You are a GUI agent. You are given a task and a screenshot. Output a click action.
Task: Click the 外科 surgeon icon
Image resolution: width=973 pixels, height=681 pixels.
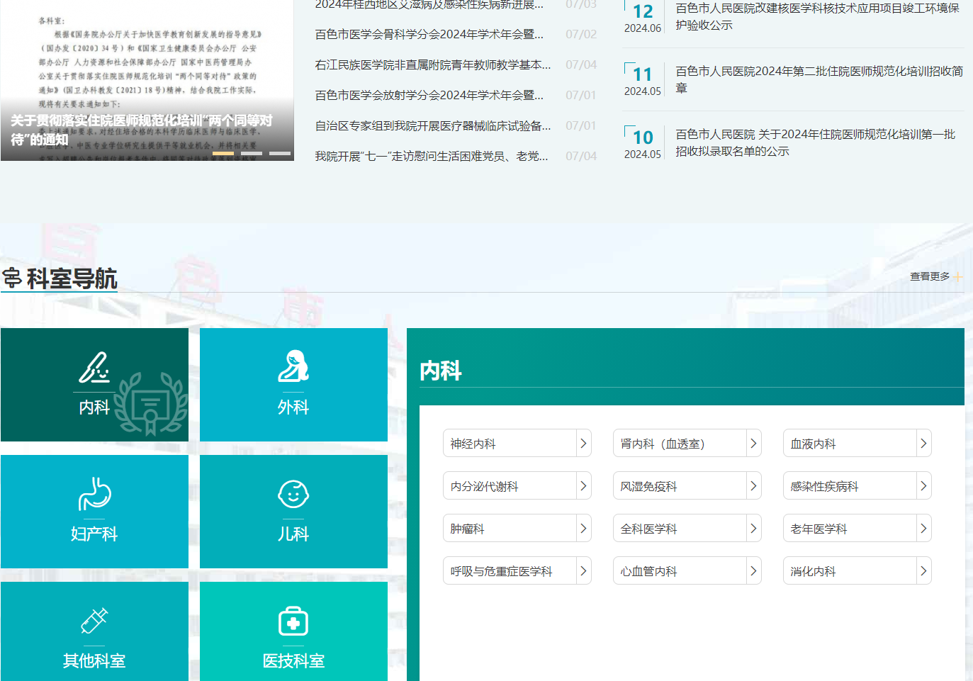pos(293,366)
